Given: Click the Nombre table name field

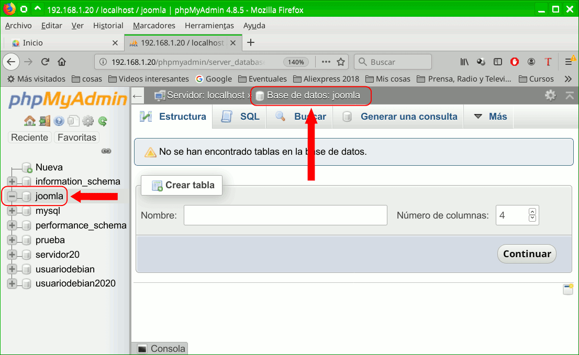Looking at the screenshot, I should point(285,215).
